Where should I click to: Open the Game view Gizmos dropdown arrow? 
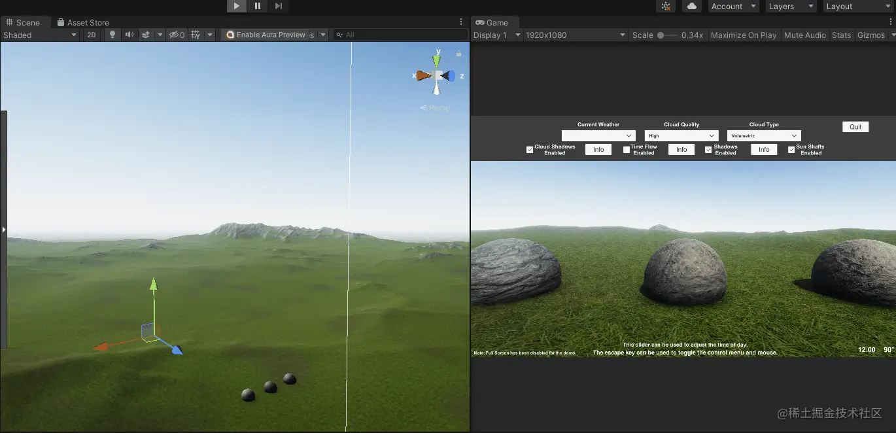pos(893,35)
